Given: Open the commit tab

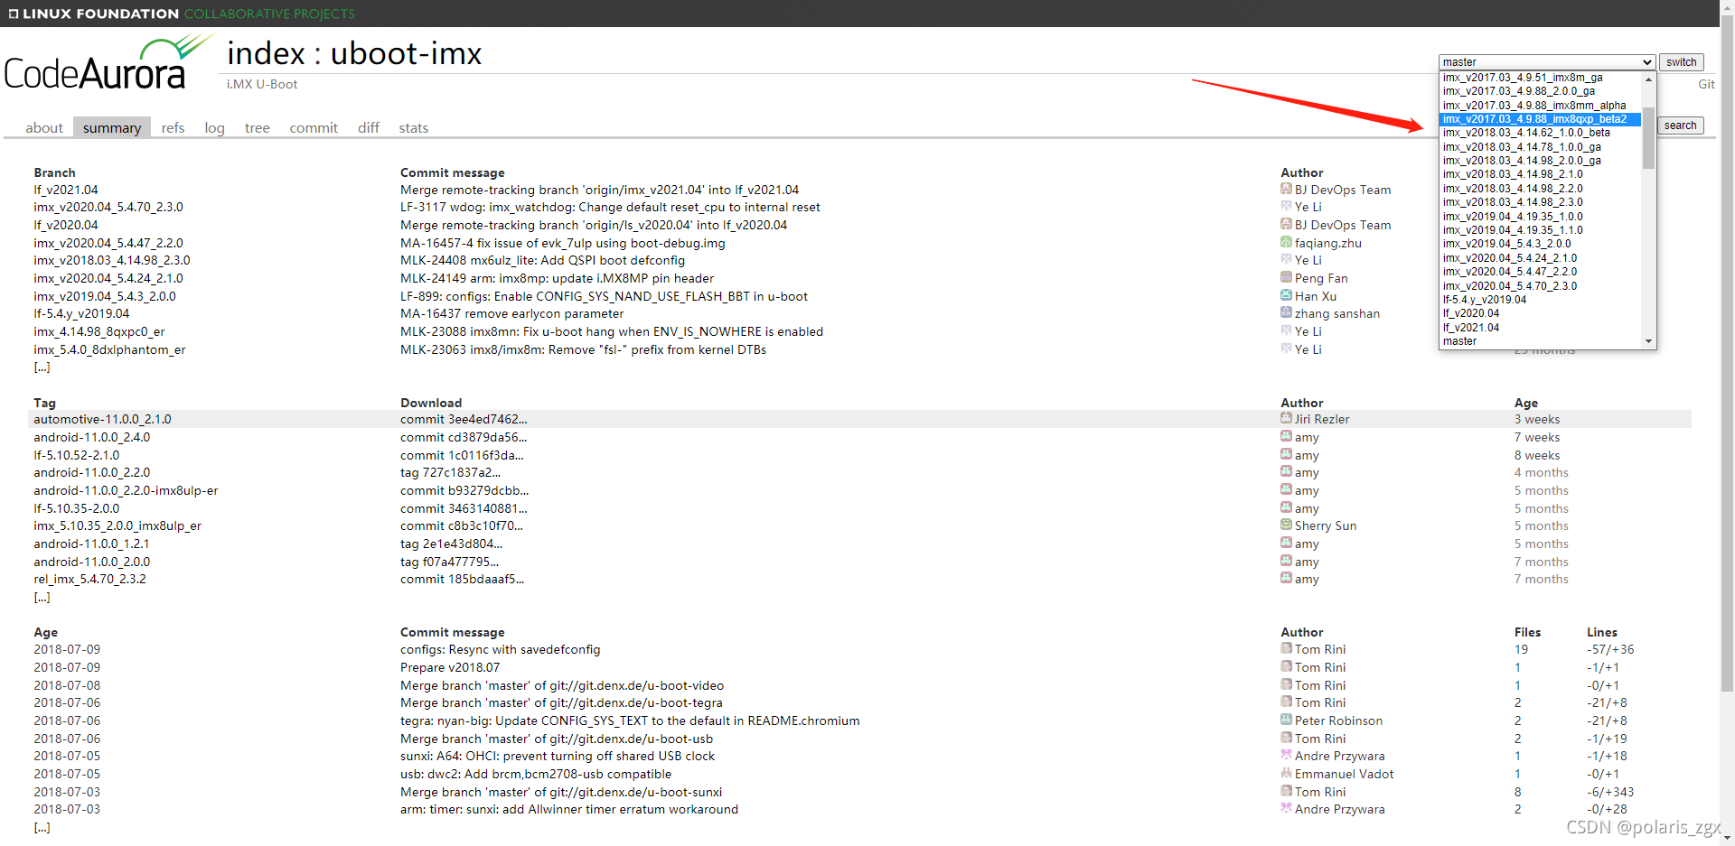Looking at the screenshot, I should click(x=314, y=128).
